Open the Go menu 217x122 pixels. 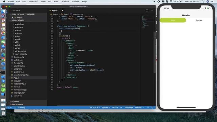click(50, 1)
